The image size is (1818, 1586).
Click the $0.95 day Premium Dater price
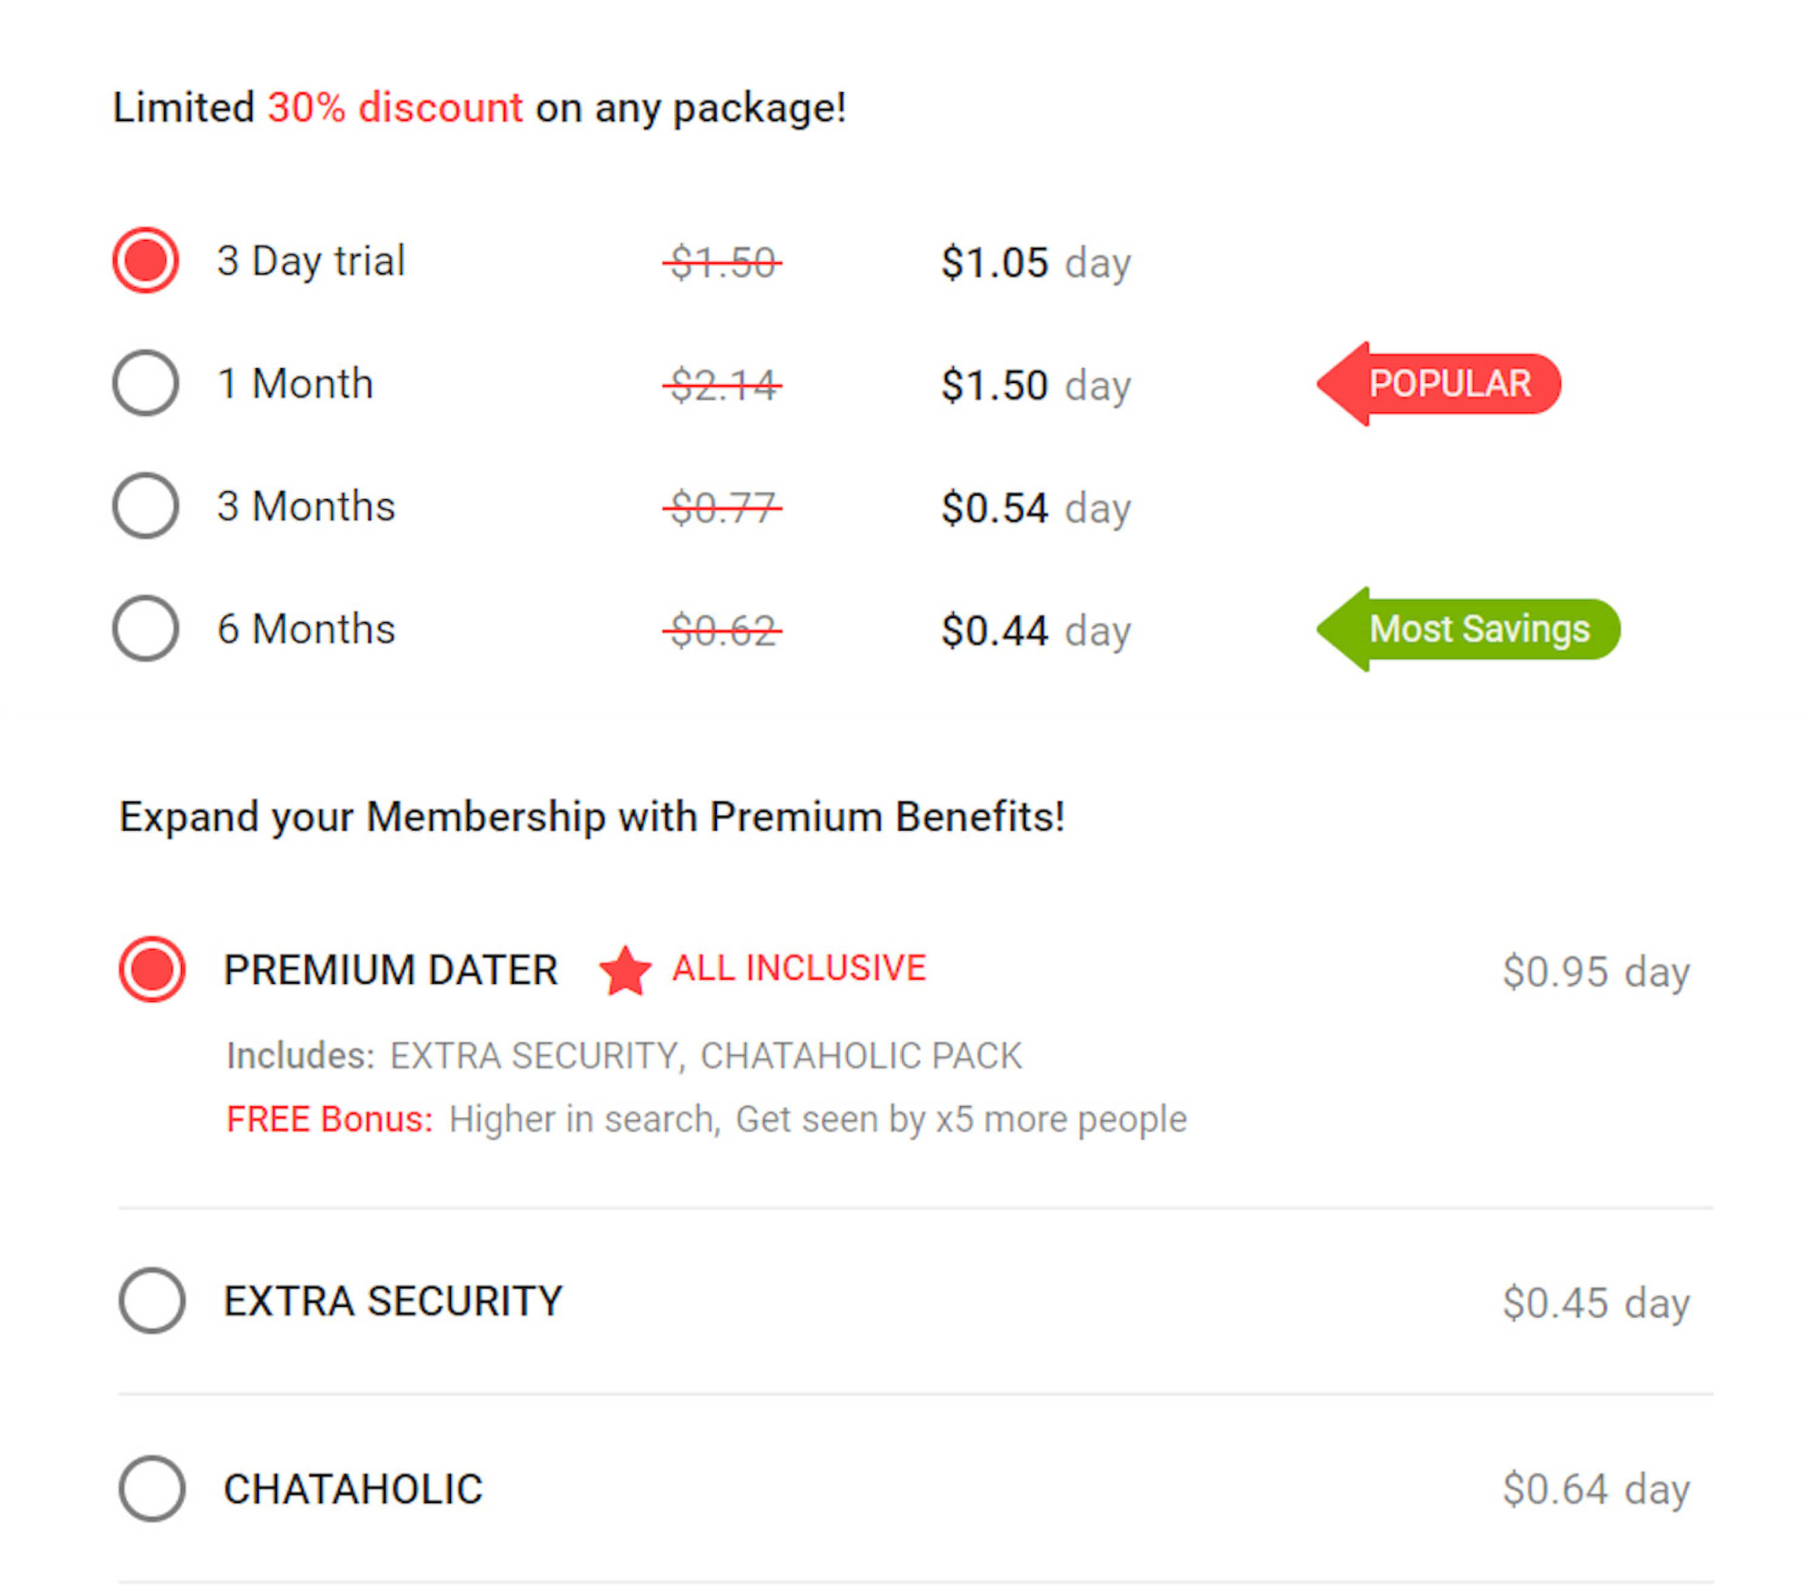coord(1597,972)
